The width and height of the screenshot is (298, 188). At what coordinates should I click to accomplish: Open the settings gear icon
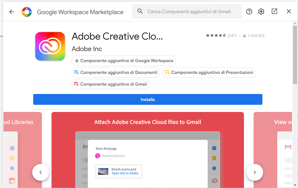pyautogui.click(x=261, y=12)
